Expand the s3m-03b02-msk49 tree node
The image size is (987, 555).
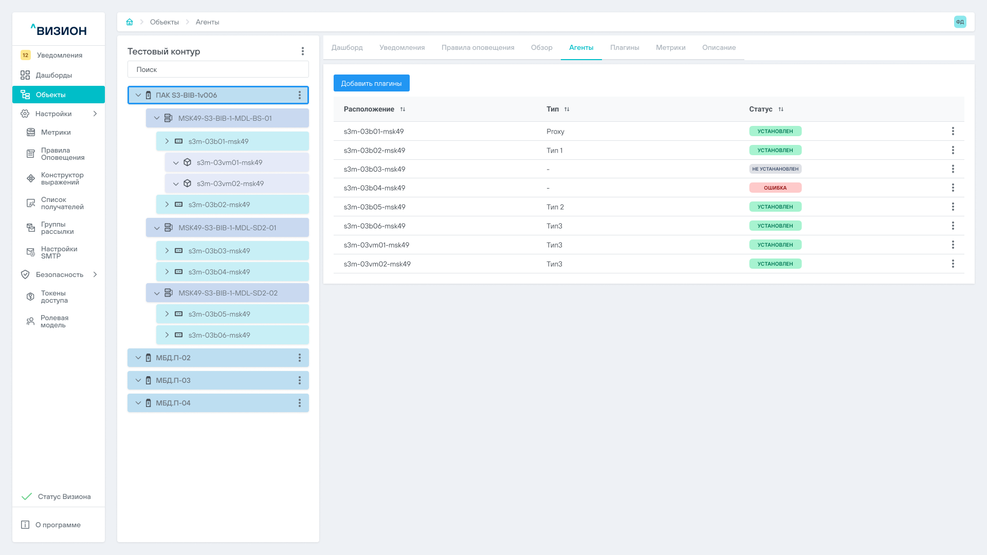(167, 205)
